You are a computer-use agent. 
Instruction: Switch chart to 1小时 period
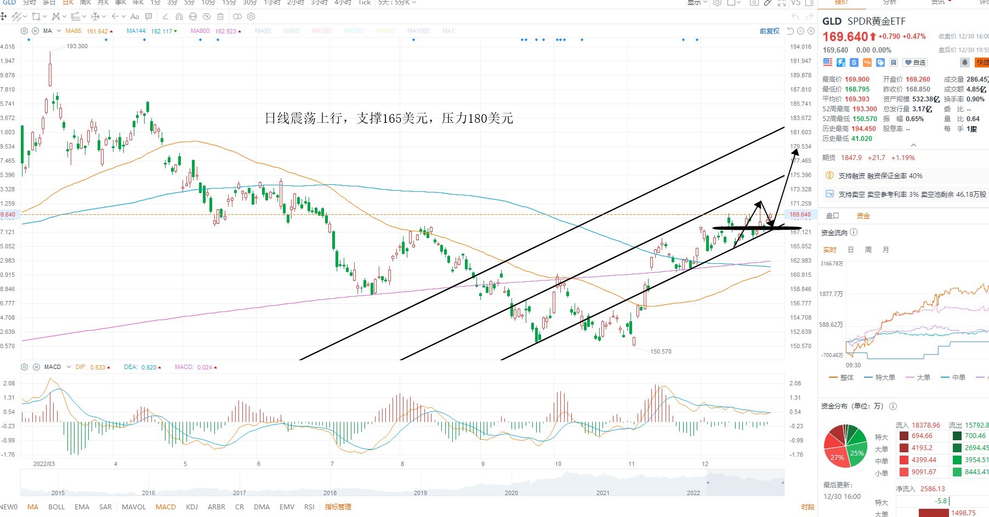272,2
